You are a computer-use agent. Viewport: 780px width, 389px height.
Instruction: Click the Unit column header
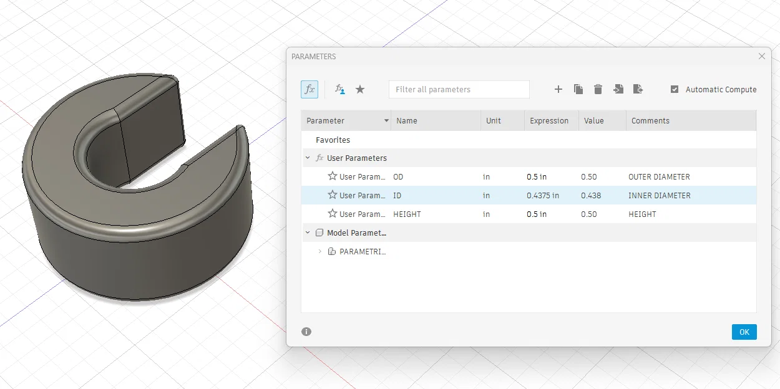click(502, 120)
